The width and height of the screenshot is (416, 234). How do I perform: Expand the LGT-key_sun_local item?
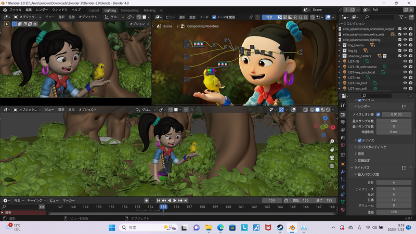(340, 72)
